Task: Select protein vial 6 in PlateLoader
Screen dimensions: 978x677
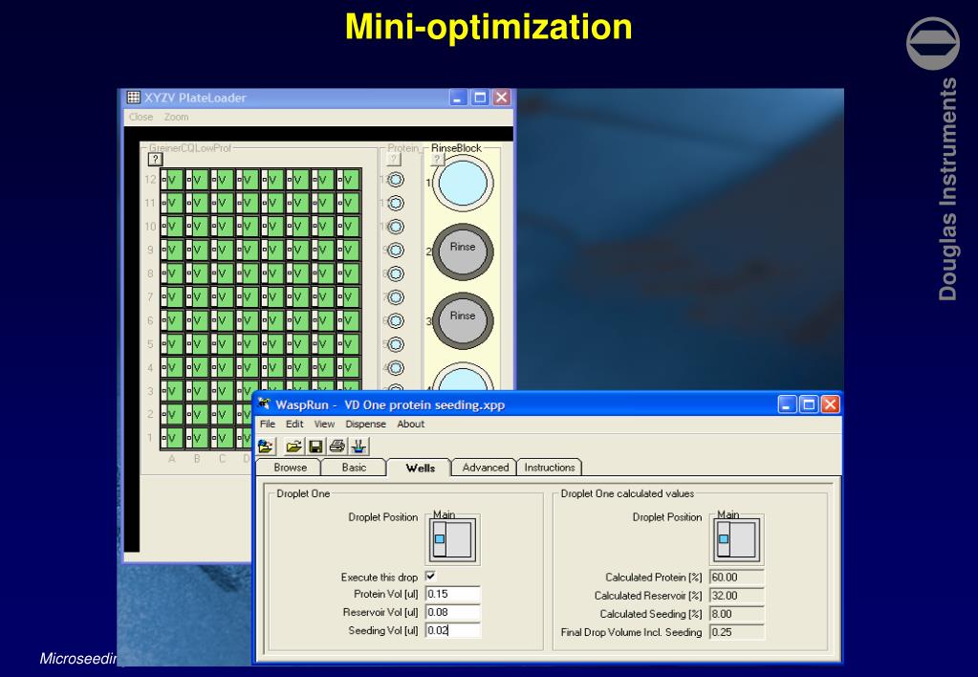Action: pyautogui.click(x=396, y=320)
